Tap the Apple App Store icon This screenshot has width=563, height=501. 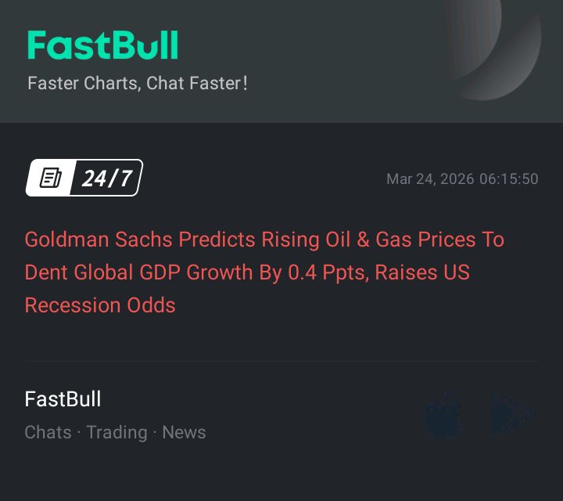click(443, 414)
